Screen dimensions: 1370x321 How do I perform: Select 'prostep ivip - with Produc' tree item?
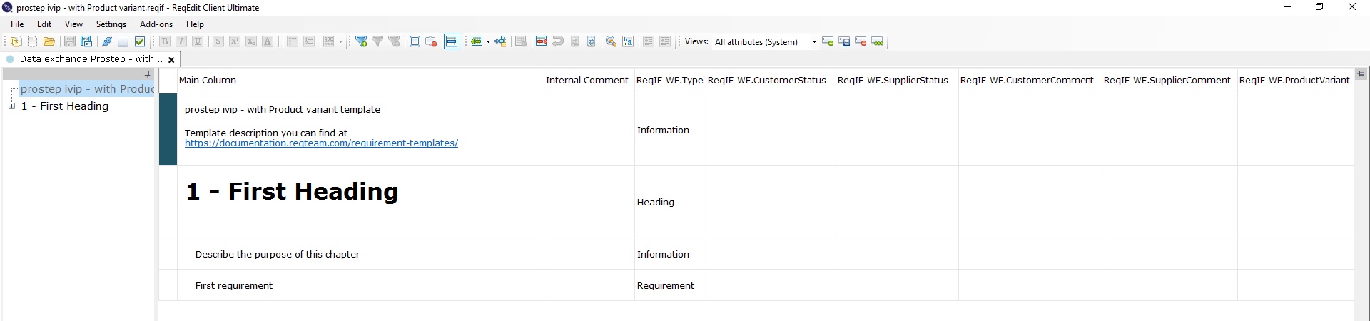[x=87, y=89]
